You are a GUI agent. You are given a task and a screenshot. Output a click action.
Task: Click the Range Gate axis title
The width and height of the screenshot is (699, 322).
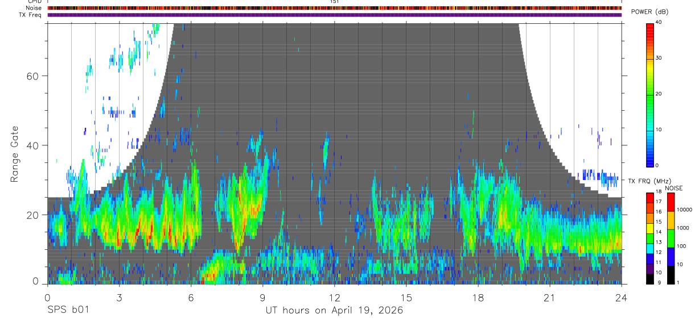pyautogui.click(x=14, y=154)
